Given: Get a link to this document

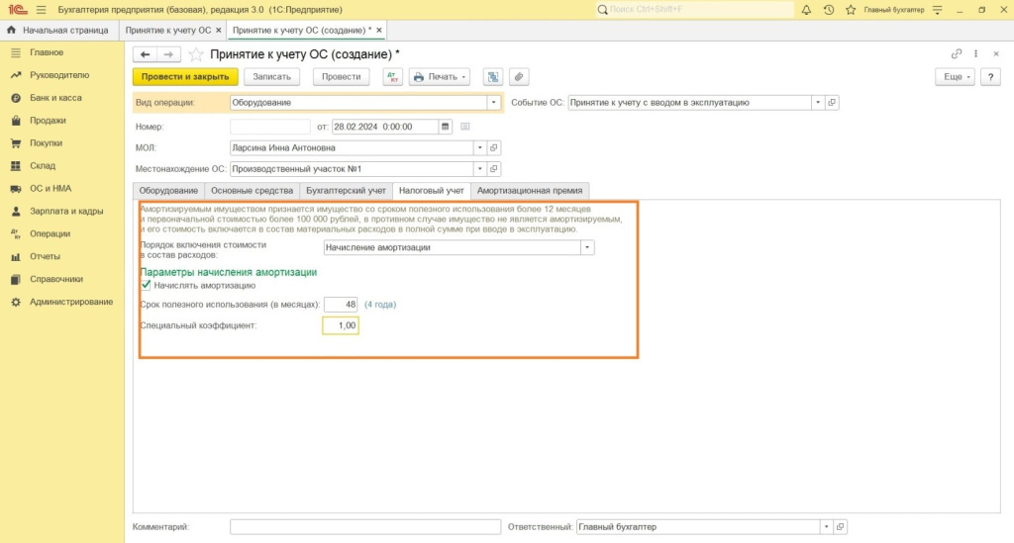Looking at the screenshot, I should (957, 54).
